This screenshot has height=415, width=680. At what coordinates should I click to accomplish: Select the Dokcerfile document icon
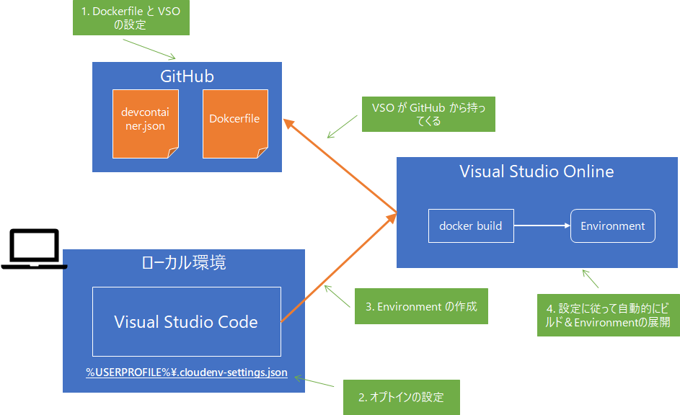click(x=235, y=122)
